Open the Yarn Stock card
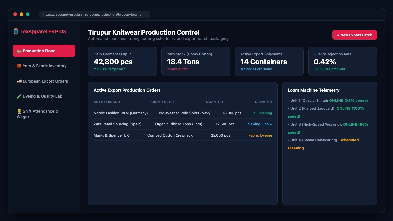The image size is (393, 221). (x=196, y=61)
